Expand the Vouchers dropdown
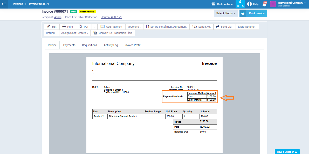The width and height of the screenshot is (309, 154). coord(134,27)
